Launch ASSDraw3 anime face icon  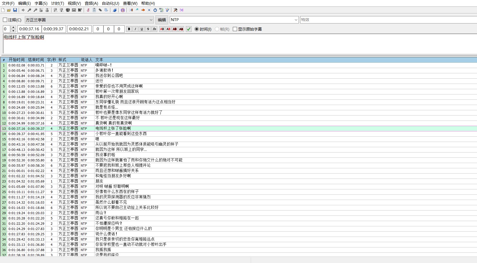[x=123, y=10]
